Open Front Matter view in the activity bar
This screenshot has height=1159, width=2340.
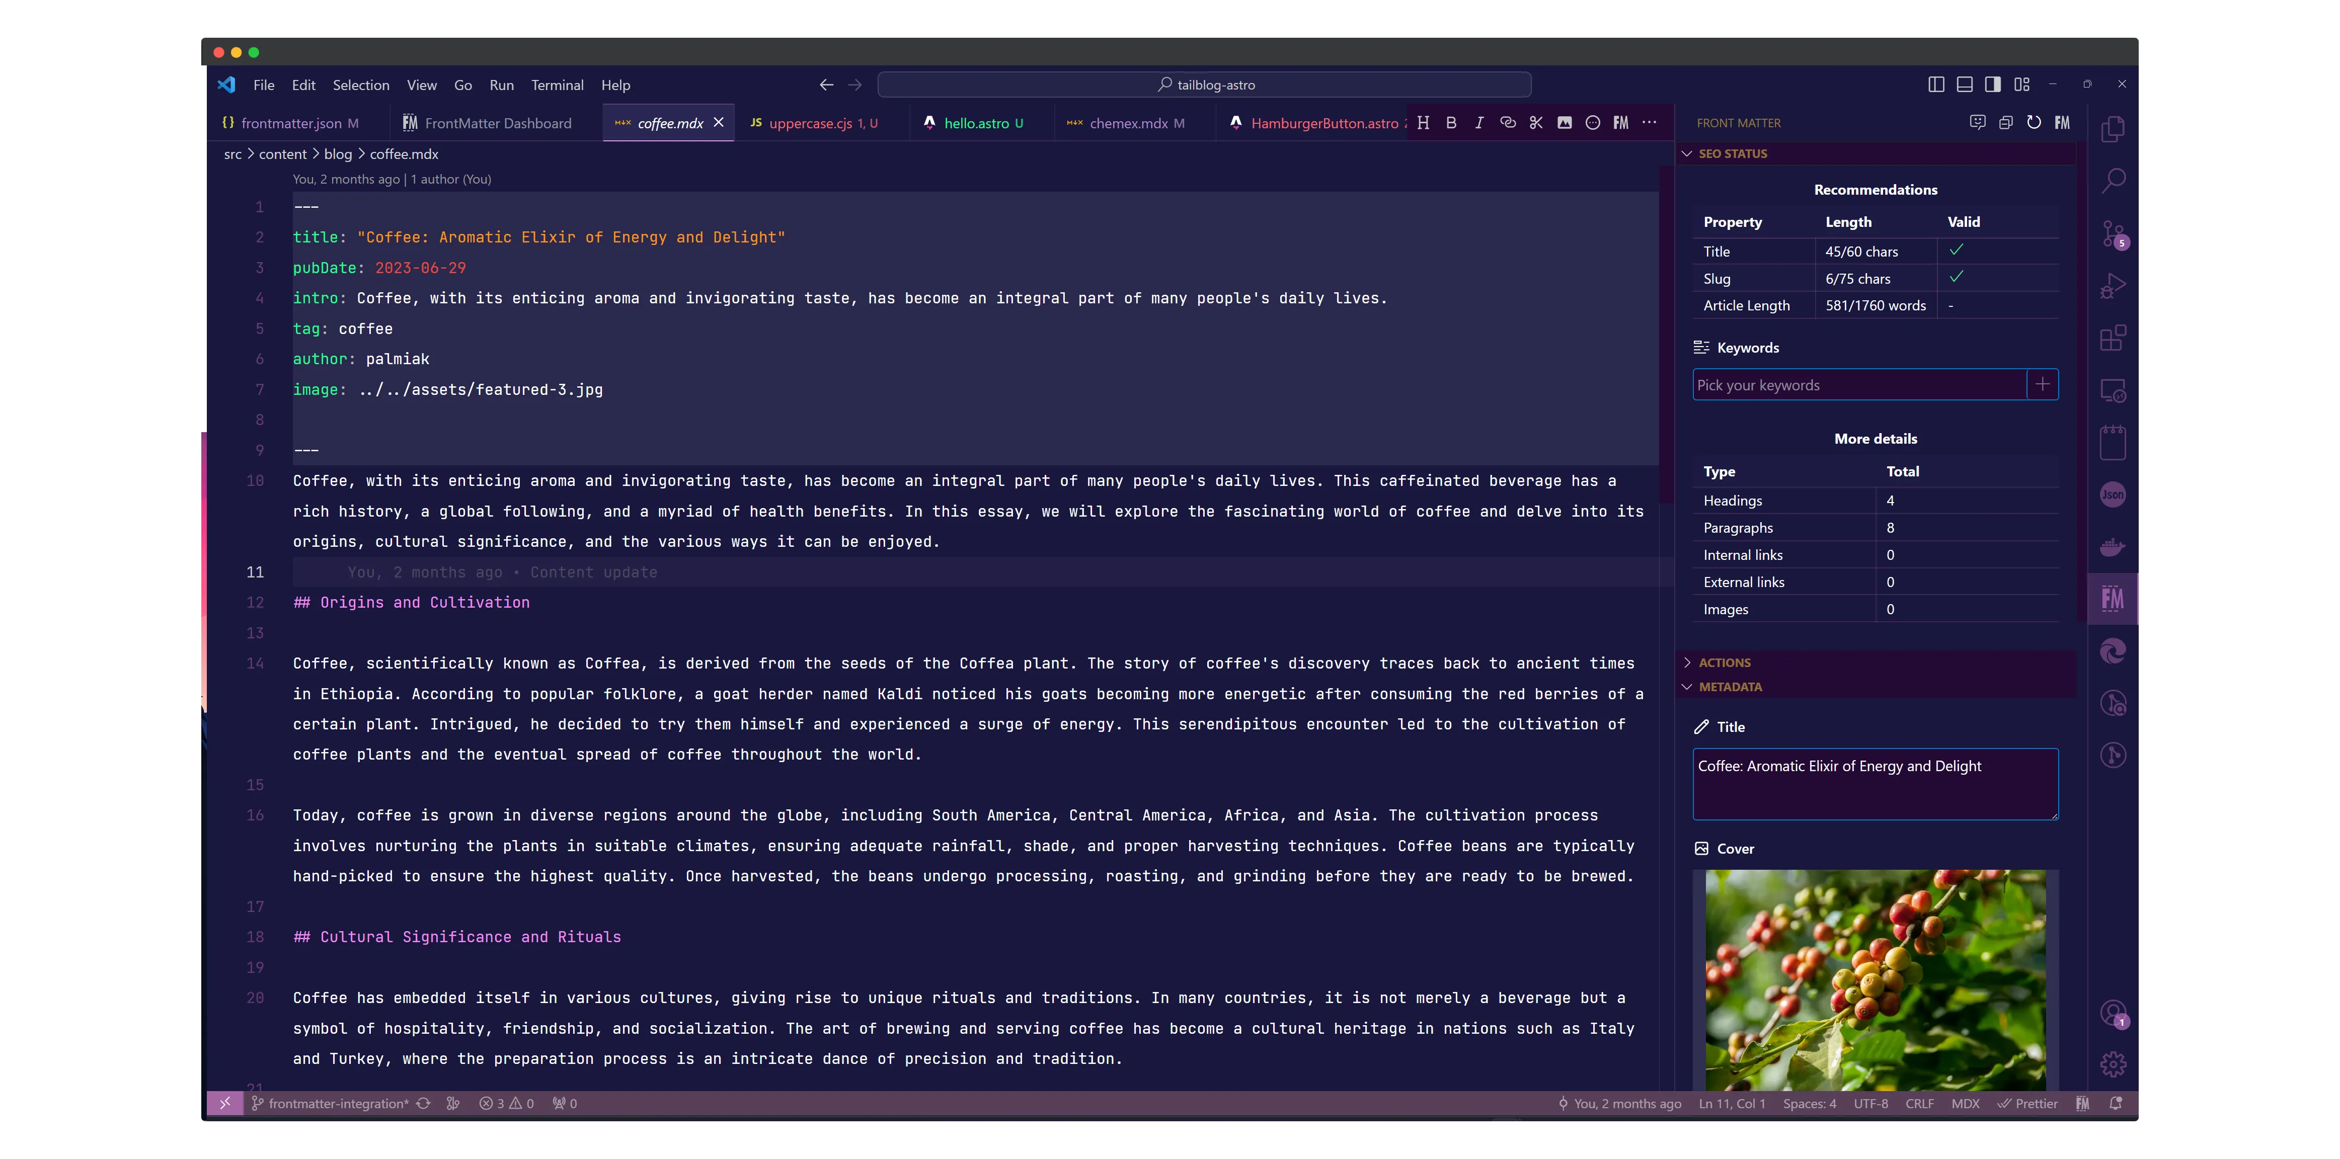coord(2113,599)
